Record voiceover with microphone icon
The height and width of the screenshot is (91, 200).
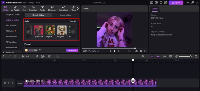tap(143, 56)
